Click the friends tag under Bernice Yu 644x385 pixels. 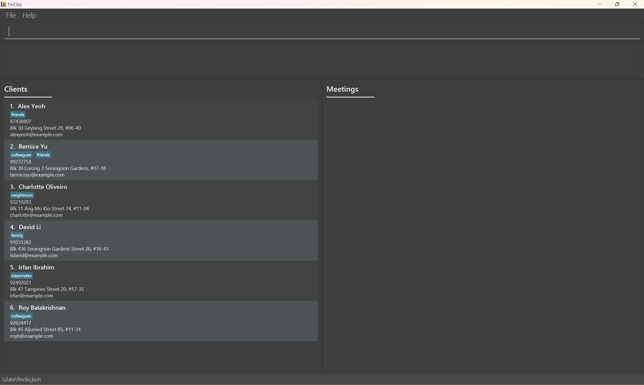click(43, 155)
